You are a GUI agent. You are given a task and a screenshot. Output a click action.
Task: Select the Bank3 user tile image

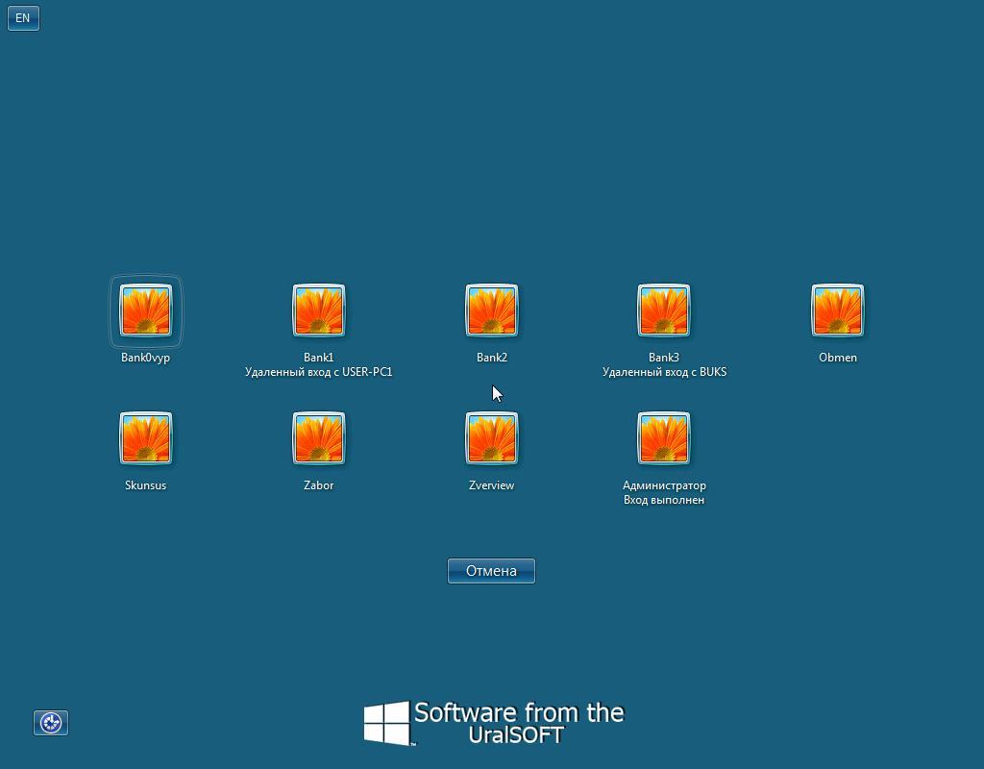664,310
